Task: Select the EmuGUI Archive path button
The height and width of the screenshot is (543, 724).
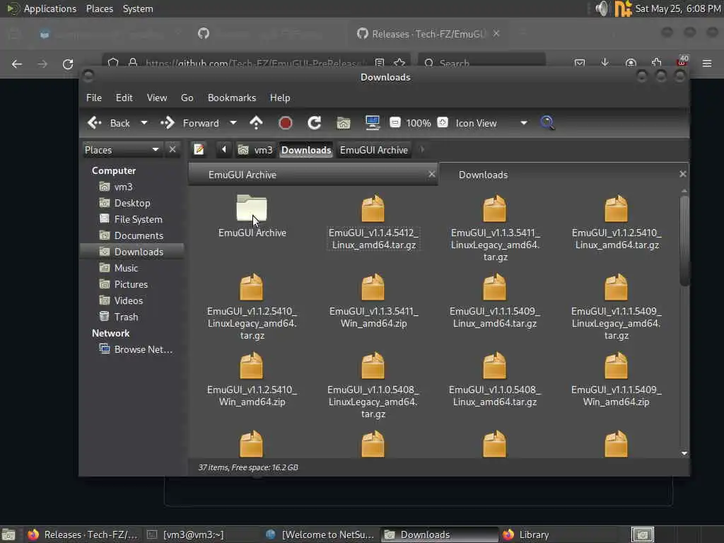Action: (x=373, y=150)
